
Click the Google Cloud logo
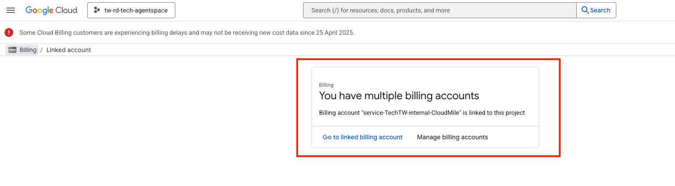(x=51, y=10)
